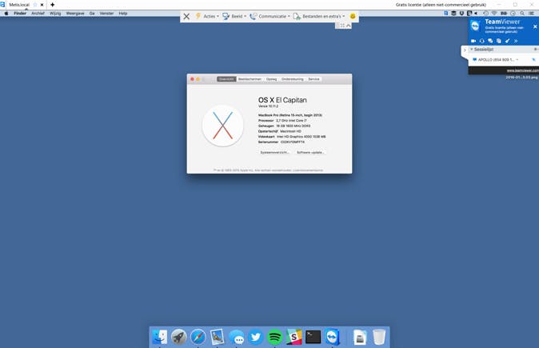This screenshot has width=539, height=348.
Task: Open Twitter from the Dock
Action: tap(255, 337)
